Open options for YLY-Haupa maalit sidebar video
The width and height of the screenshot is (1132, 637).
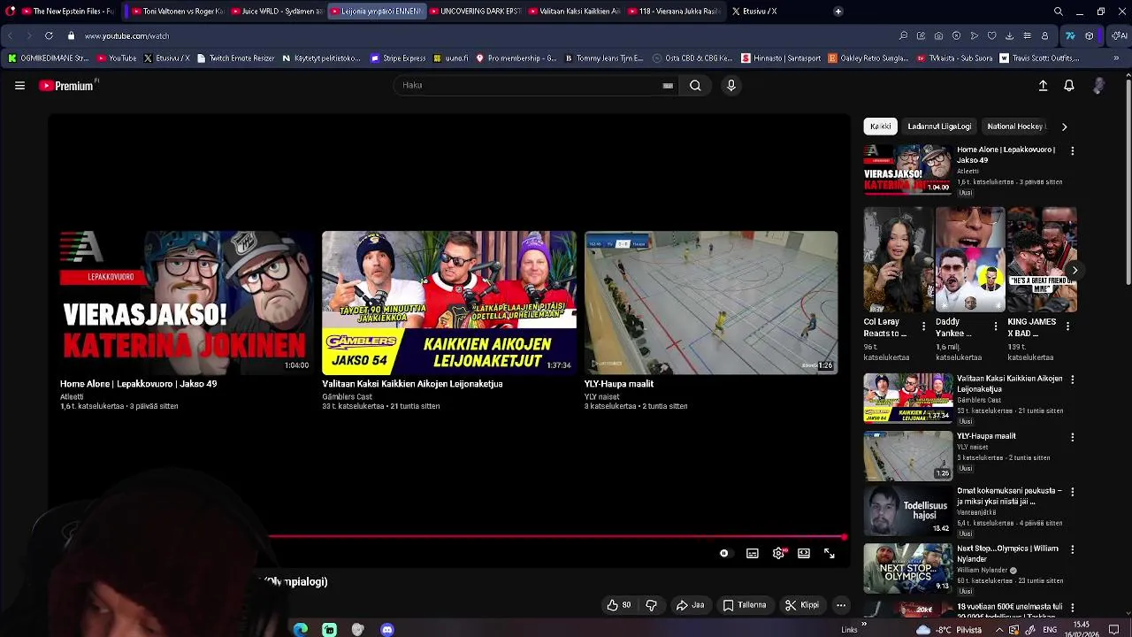[x=1072, y=437]
